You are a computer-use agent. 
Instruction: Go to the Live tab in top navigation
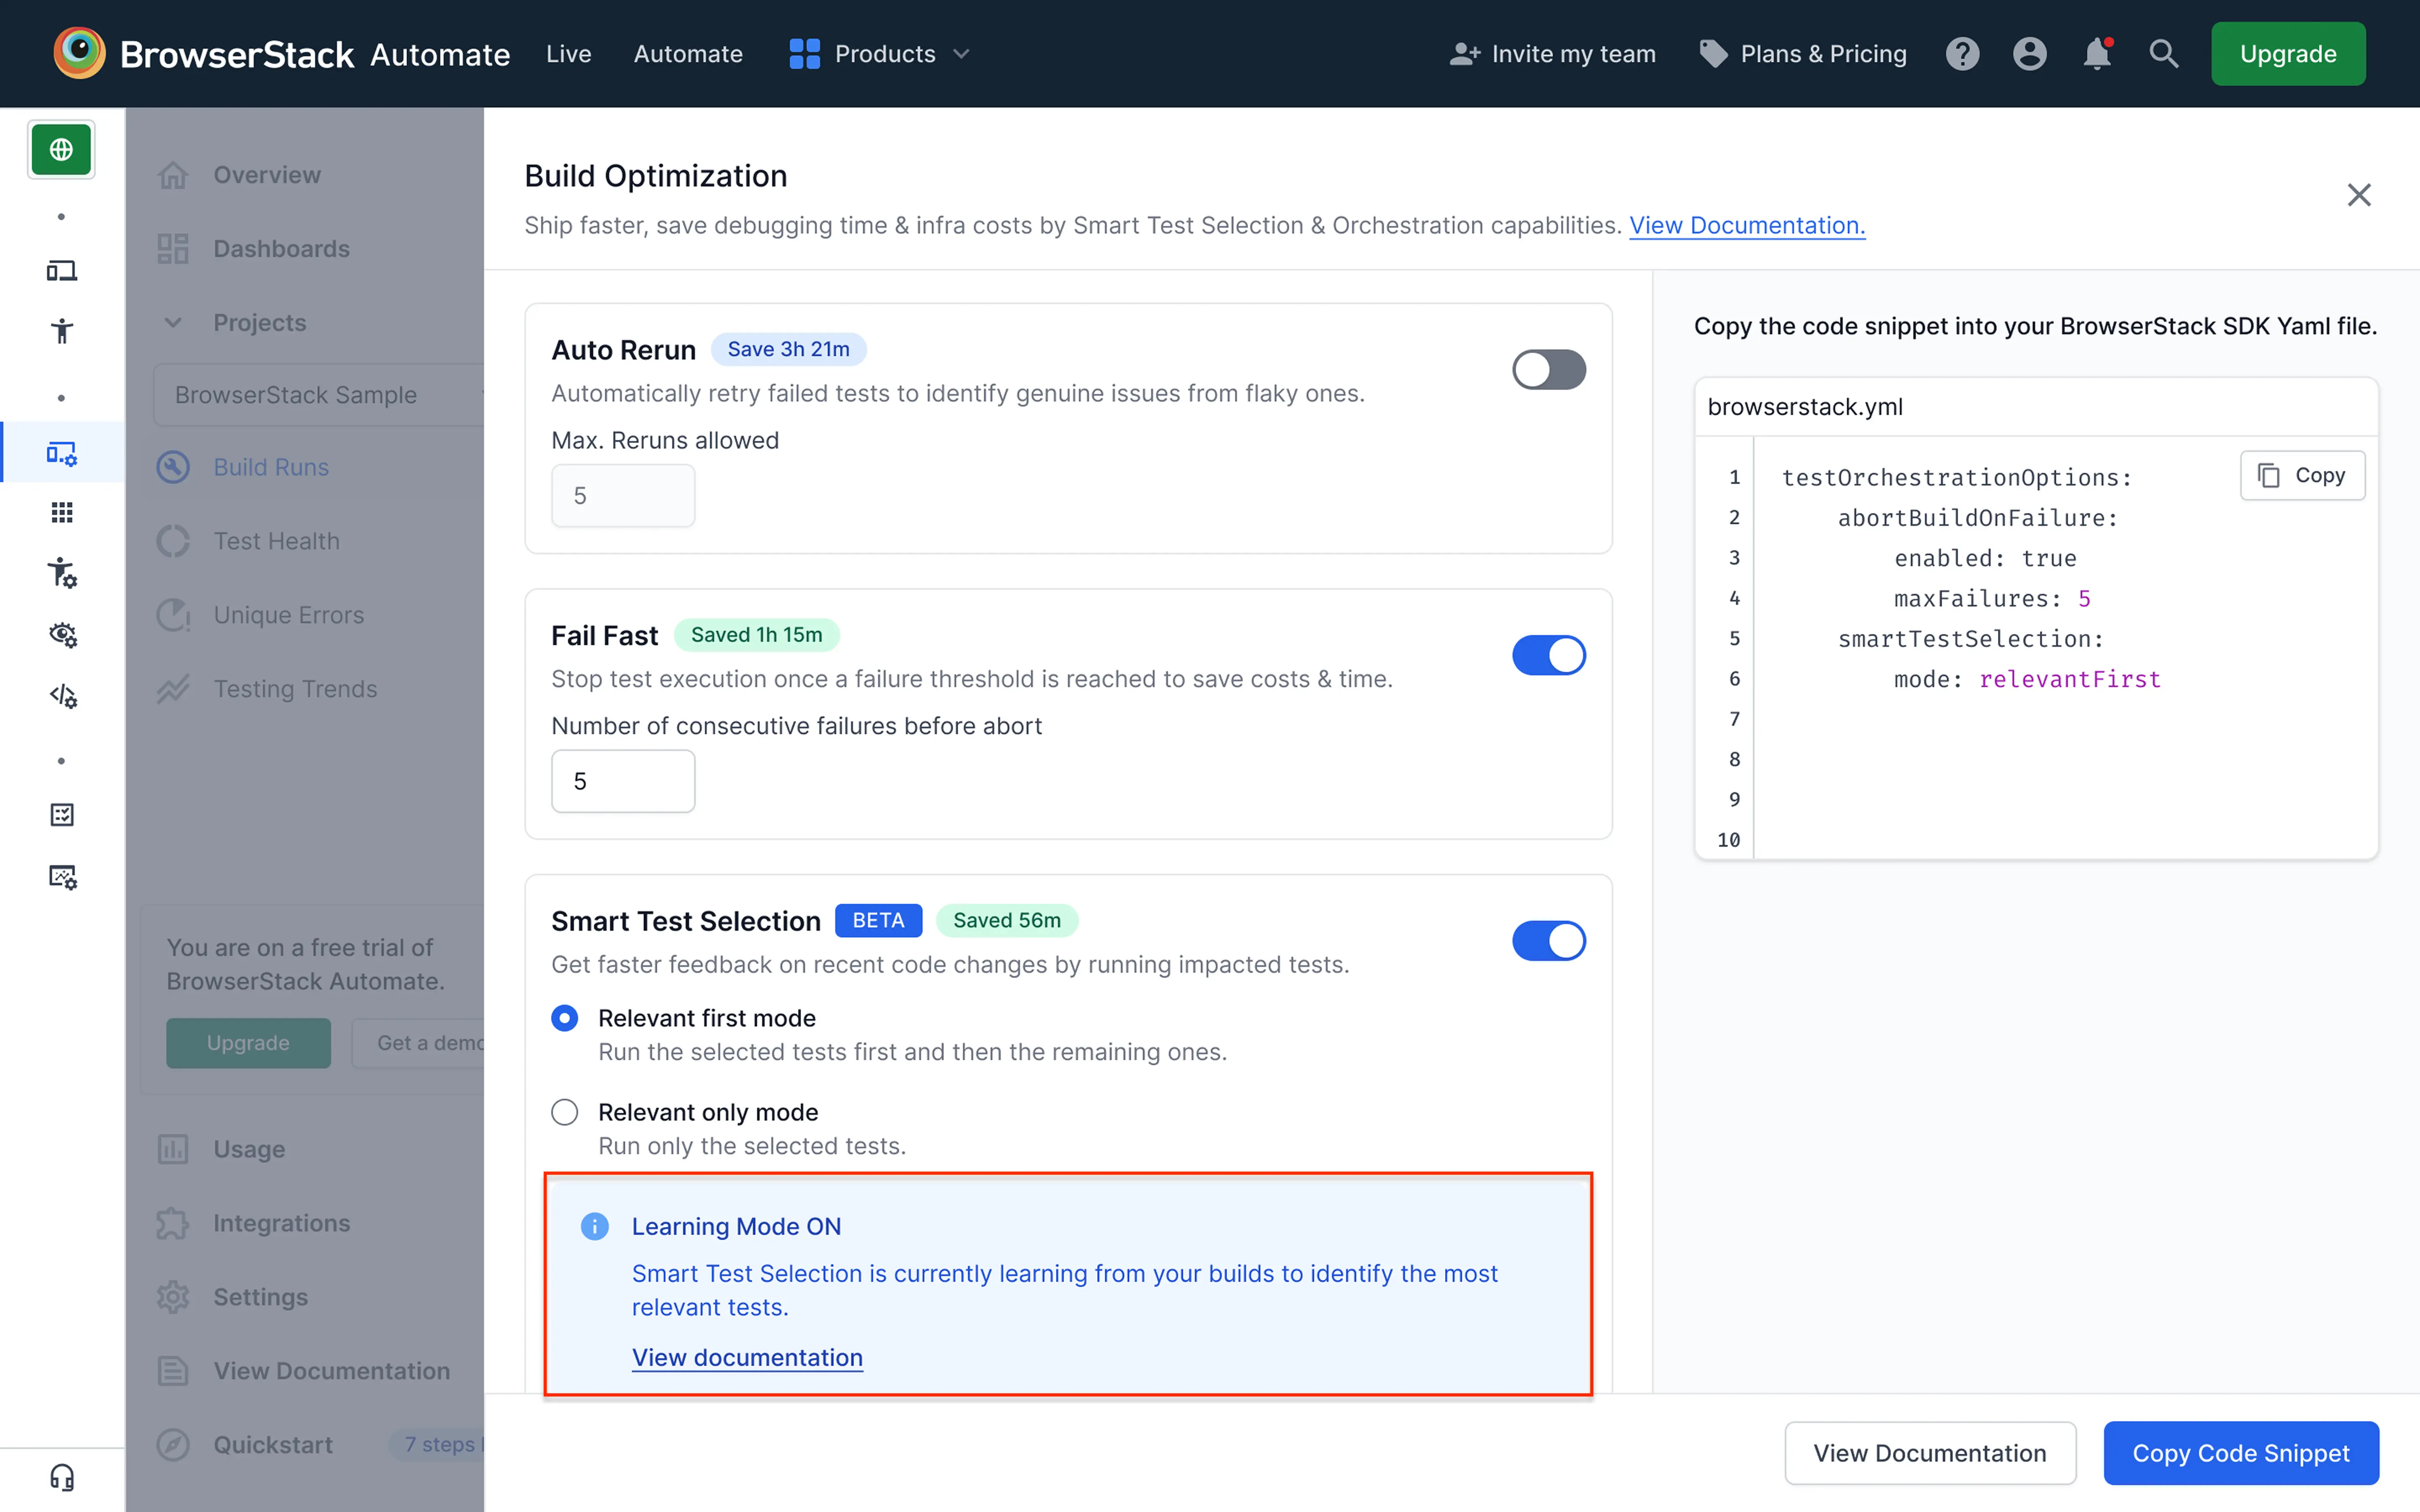(x=569, y=54)
